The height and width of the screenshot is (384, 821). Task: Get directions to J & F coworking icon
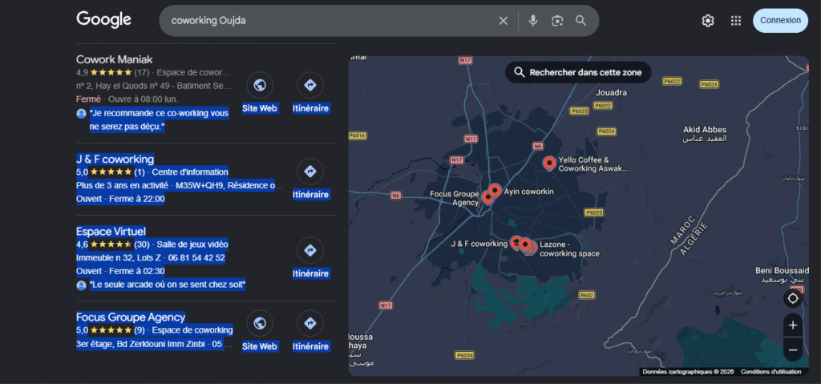click(x=310, y=172)
